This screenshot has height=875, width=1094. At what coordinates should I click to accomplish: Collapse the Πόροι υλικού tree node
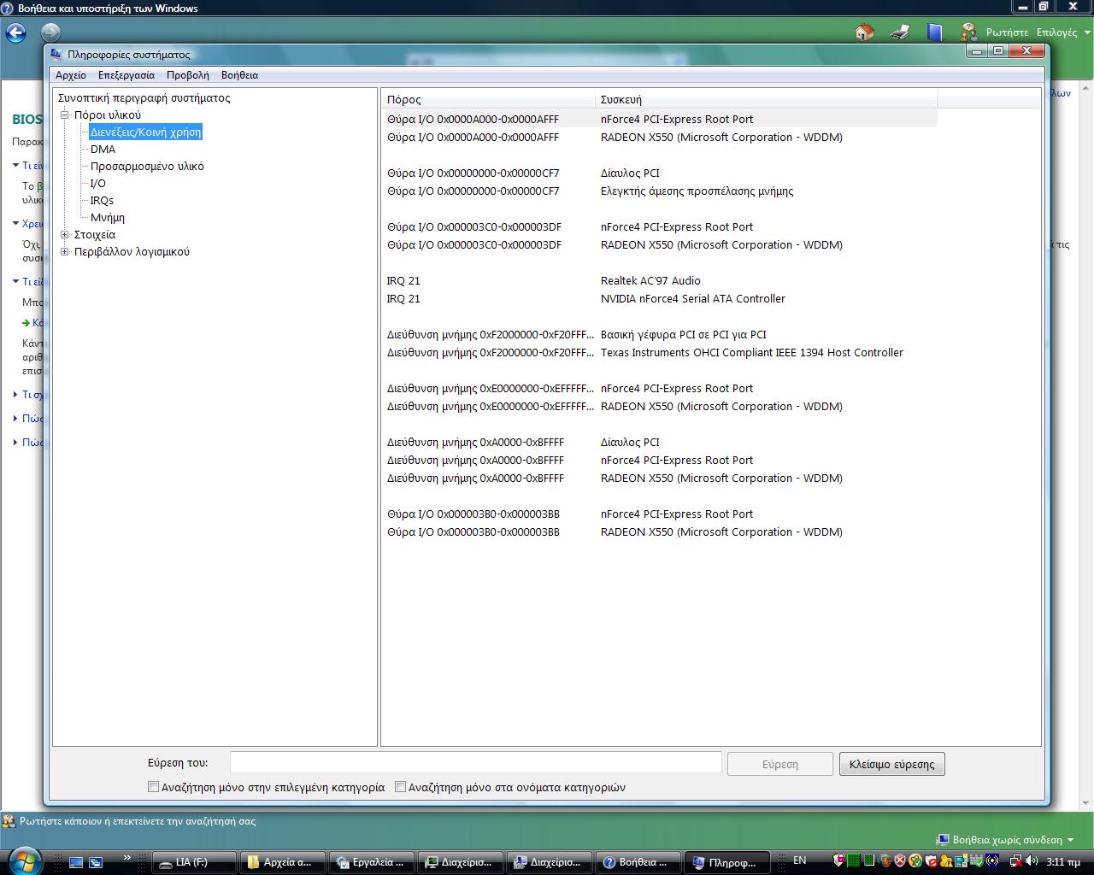65,115
